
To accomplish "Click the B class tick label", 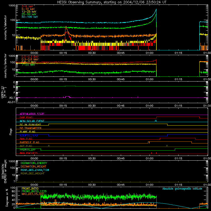I will (x=14, y=87).
